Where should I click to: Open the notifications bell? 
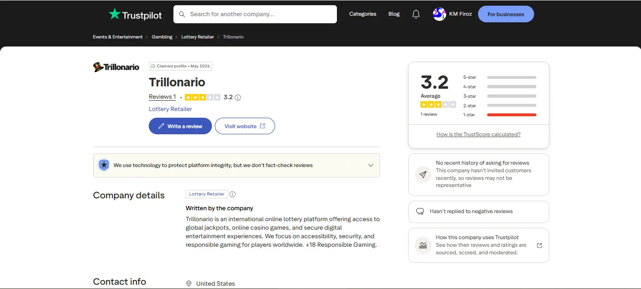416,14
